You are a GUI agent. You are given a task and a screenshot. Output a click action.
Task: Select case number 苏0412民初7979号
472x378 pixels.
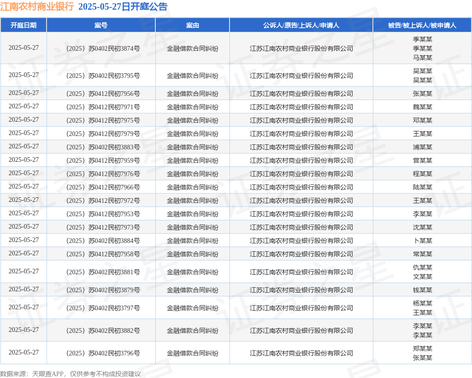point(103,134)
